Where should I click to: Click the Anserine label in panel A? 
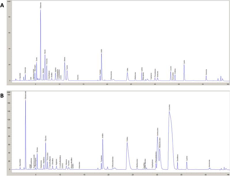click(x=78, y=77)
